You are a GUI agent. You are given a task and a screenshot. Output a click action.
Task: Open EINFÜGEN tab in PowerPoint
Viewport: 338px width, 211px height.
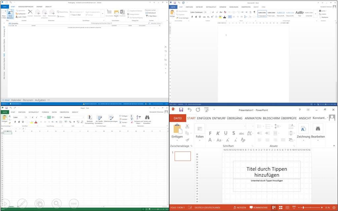(204, 118)
